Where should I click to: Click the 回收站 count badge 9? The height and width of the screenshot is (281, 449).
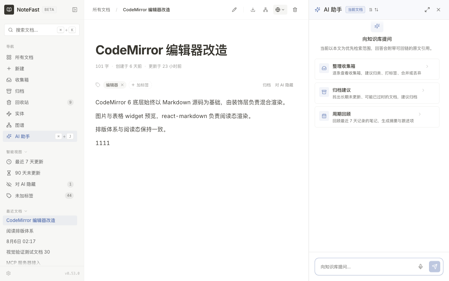(x=71, y=102)
